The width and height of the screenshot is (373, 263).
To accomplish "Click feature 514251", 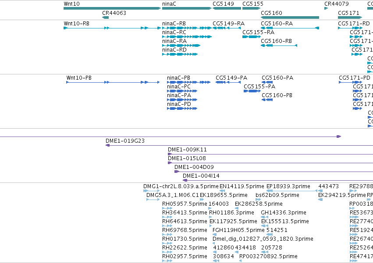I will (x=270, y=235).
